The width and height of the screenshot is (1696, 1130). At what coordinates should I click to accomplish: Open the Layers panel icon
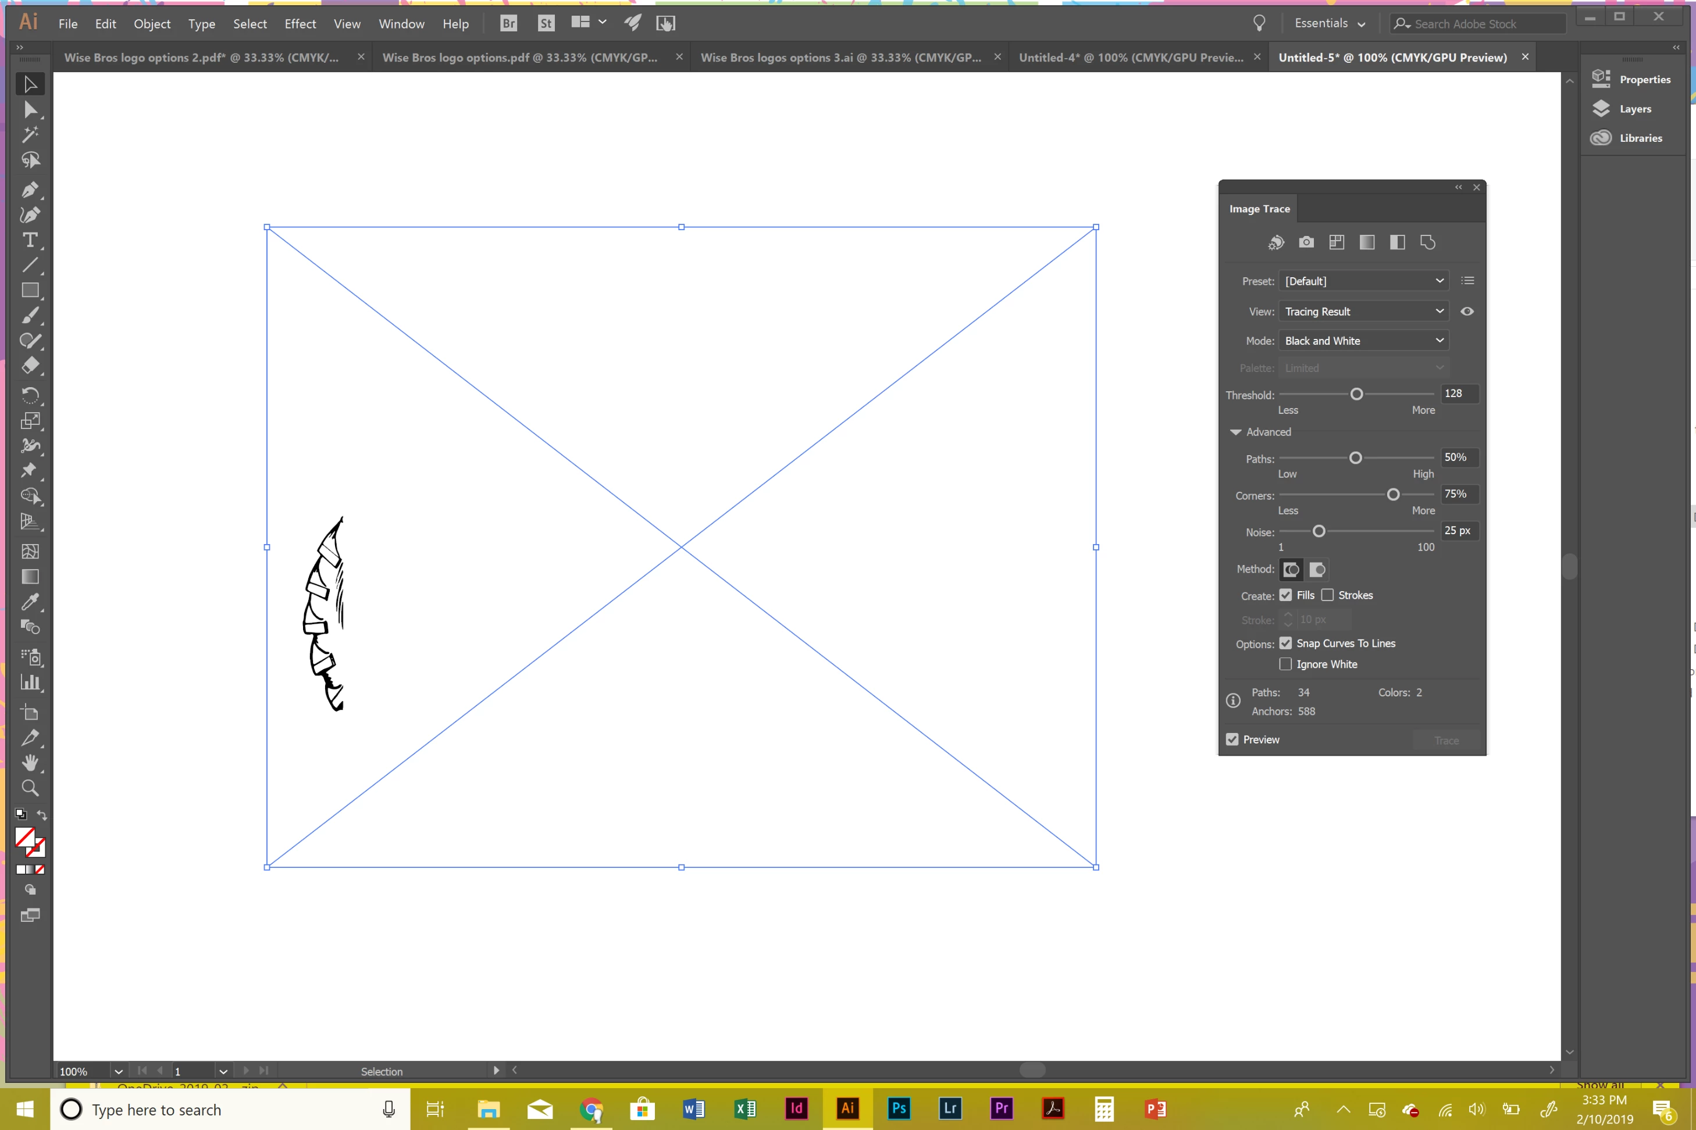pos(1602,109)
